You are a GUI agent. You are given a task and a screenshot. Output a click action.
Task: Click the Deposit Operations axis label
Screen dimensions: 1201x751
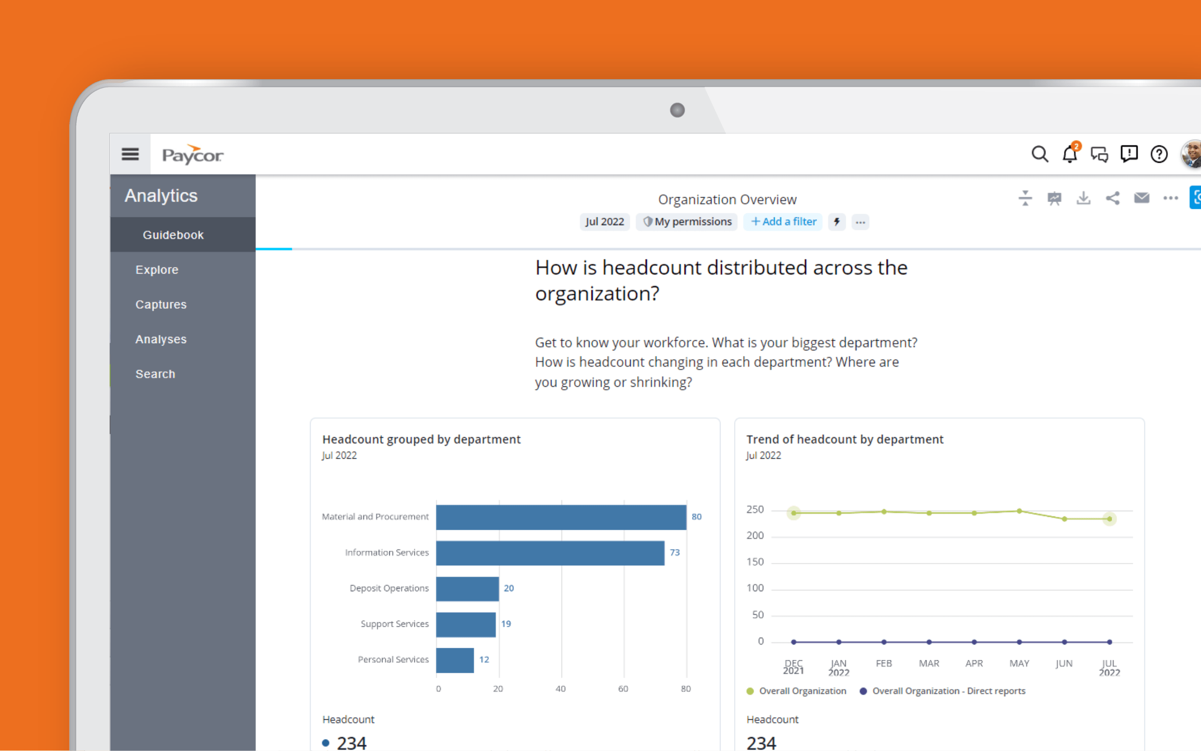click(x=389, y=588)
